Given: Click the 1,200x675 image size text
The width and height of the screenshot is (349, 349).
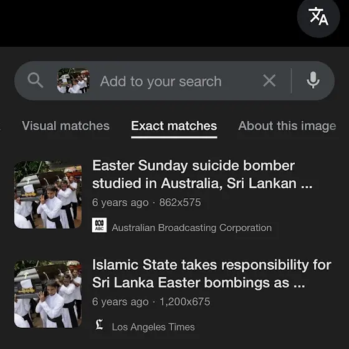Looking at the screenshot, I should click(x=184, y=302).
